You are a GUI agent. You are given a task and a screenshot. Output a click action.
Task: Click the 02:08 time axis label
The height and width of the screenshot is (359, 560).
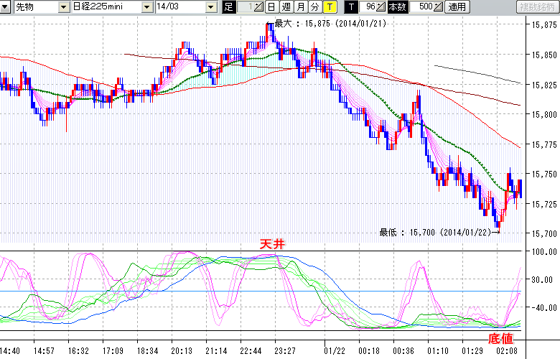[x=507, y=351]
